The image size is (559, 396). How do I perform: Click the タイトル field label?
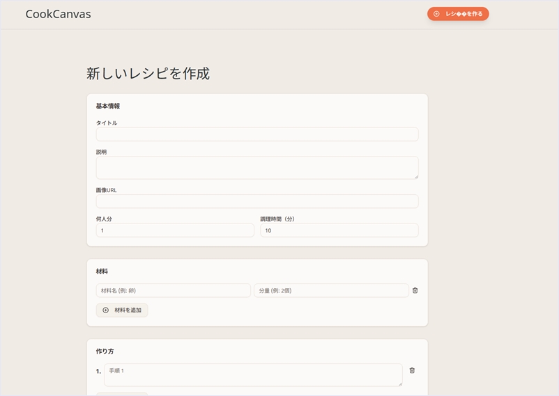pyautogui.click(x=107, y=123)
